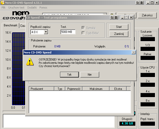The height and width of the screenshot is (129, 159).
Task: Click the save disk icon in main title bar
Action: (142, 3)
